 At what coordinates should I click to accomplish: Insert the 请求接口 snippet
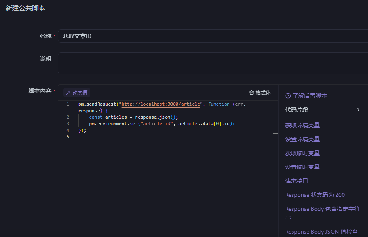coord(297,181)
